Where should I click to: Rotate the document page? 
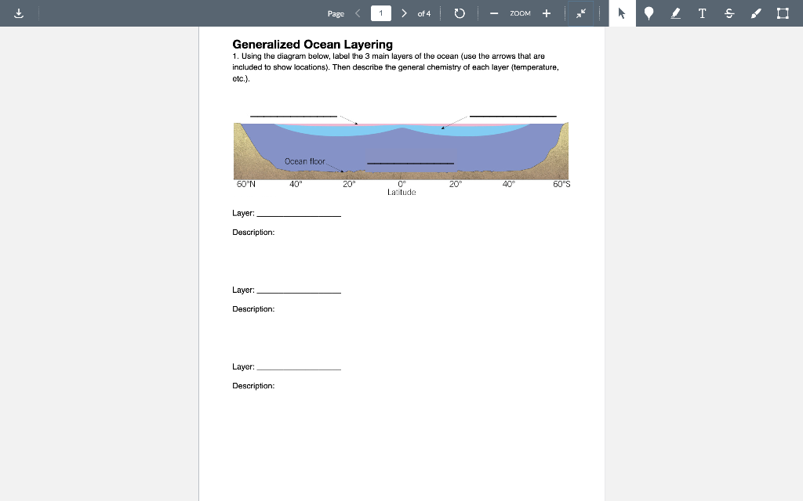click(x=460, y=13)
